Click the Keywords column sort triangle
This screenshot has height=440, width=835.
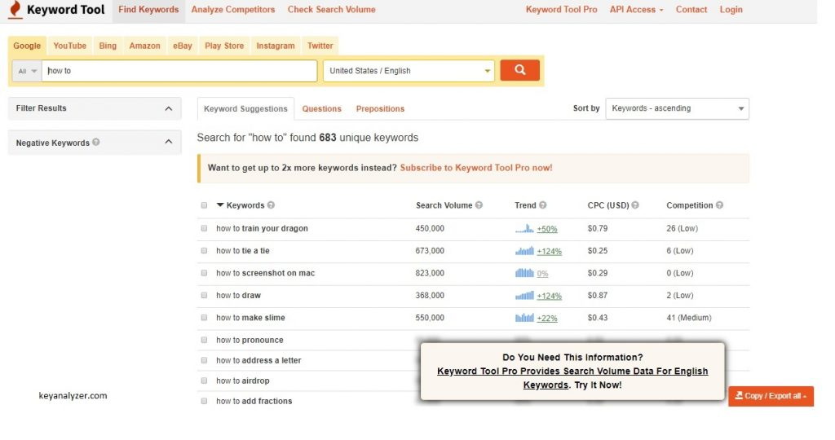point(220,205)
